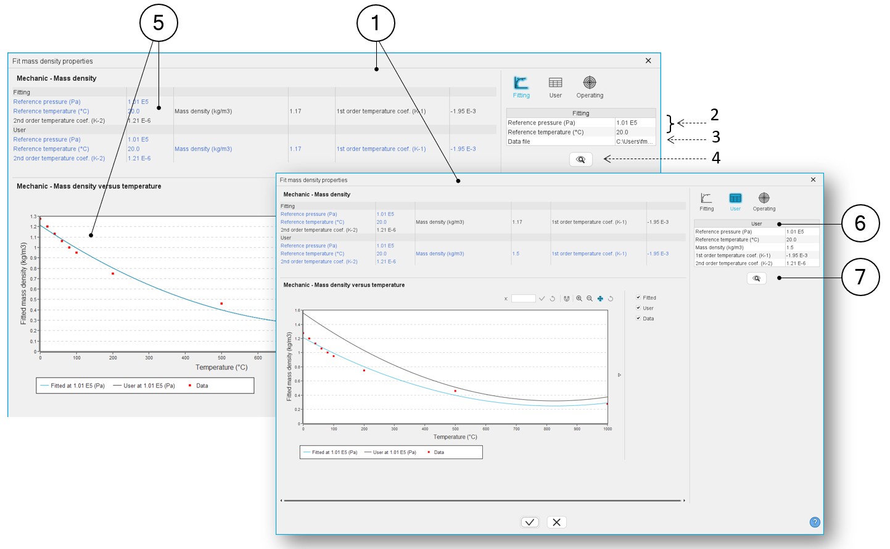
Task: Click the left arrow of the horizontal scrollbar
Action: pos(281,500)
